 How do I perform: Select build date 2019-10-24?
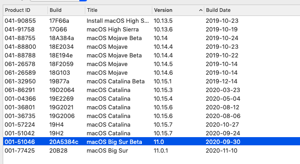(222, 38)
